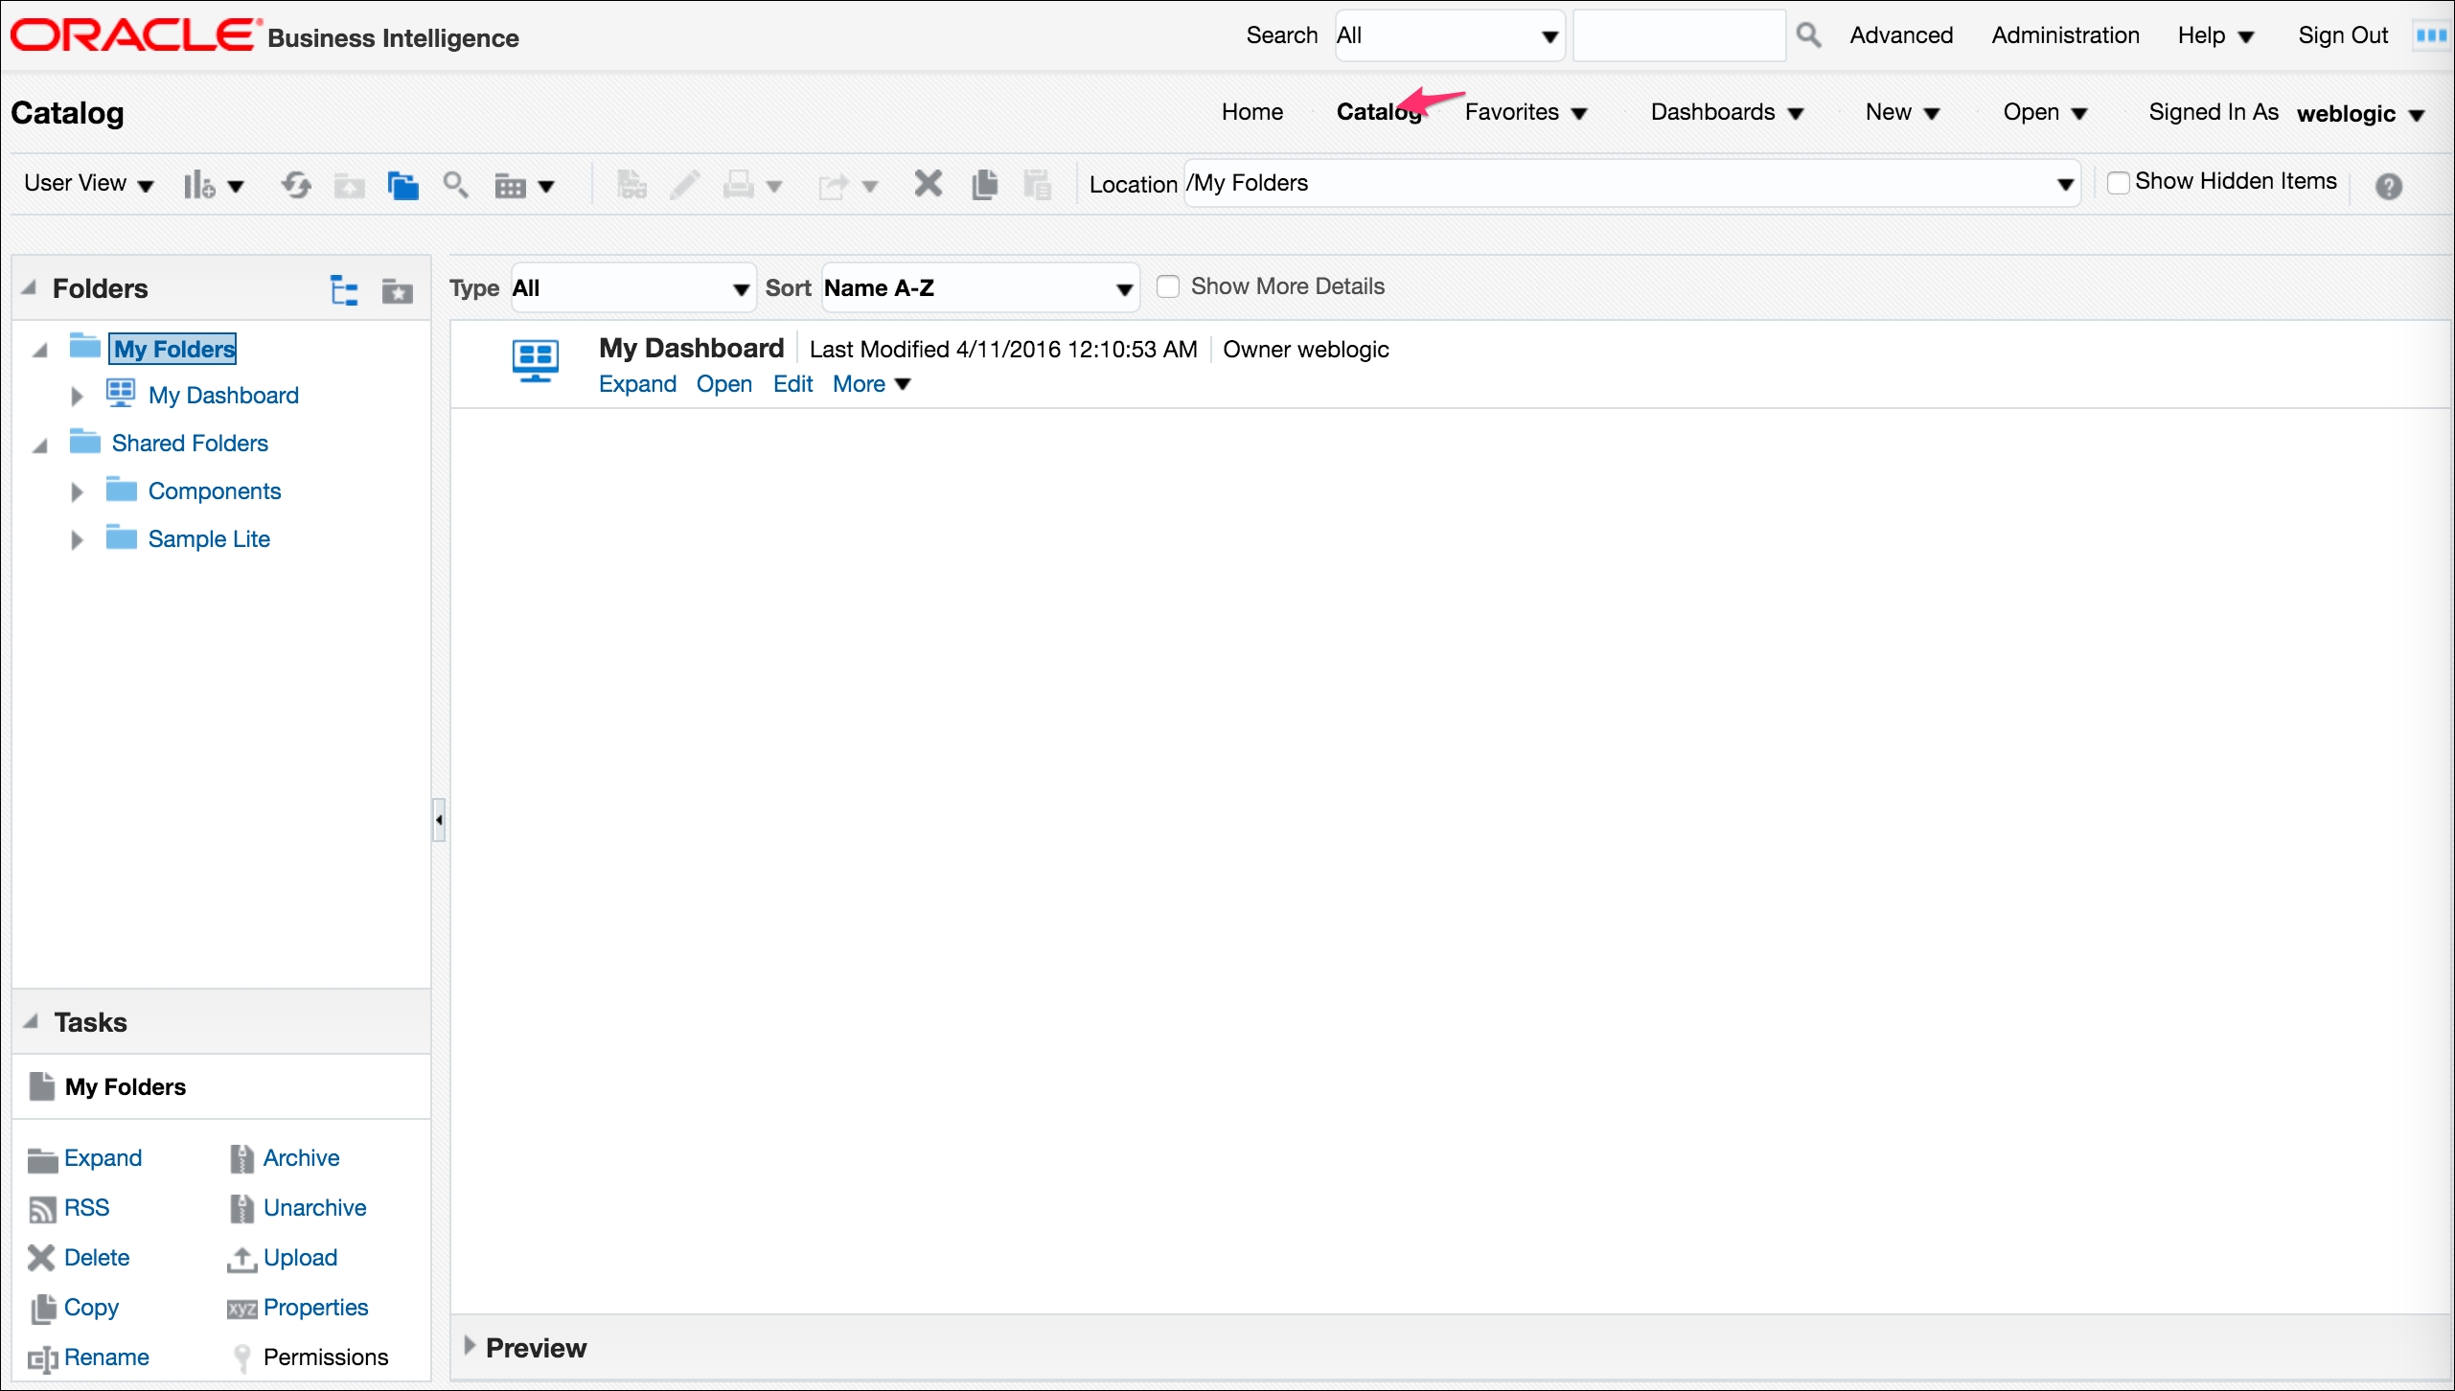This screenshot has width=2455, height=1391.
Task: Open Administration link
Action: point(2065,35)
